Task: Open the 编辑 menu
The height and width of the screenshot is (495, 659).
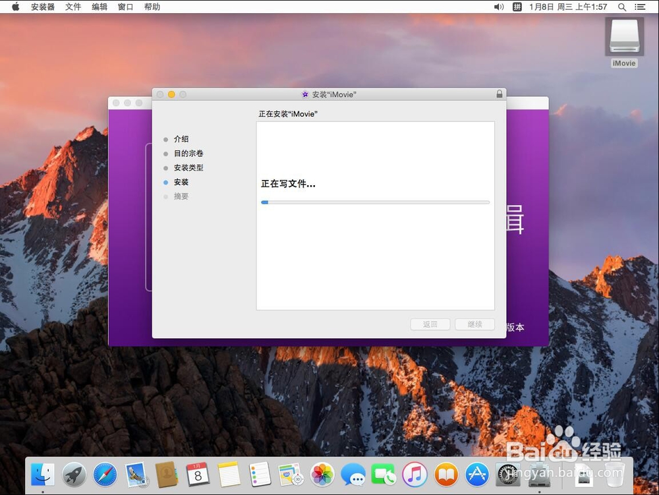Action: (100, 7)
